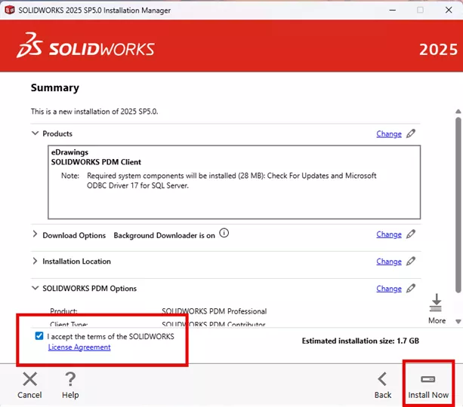Viewport: 463px width, 407px height.
Task: Minimize the Installation Manager window
Action: [x=393, y=10]
